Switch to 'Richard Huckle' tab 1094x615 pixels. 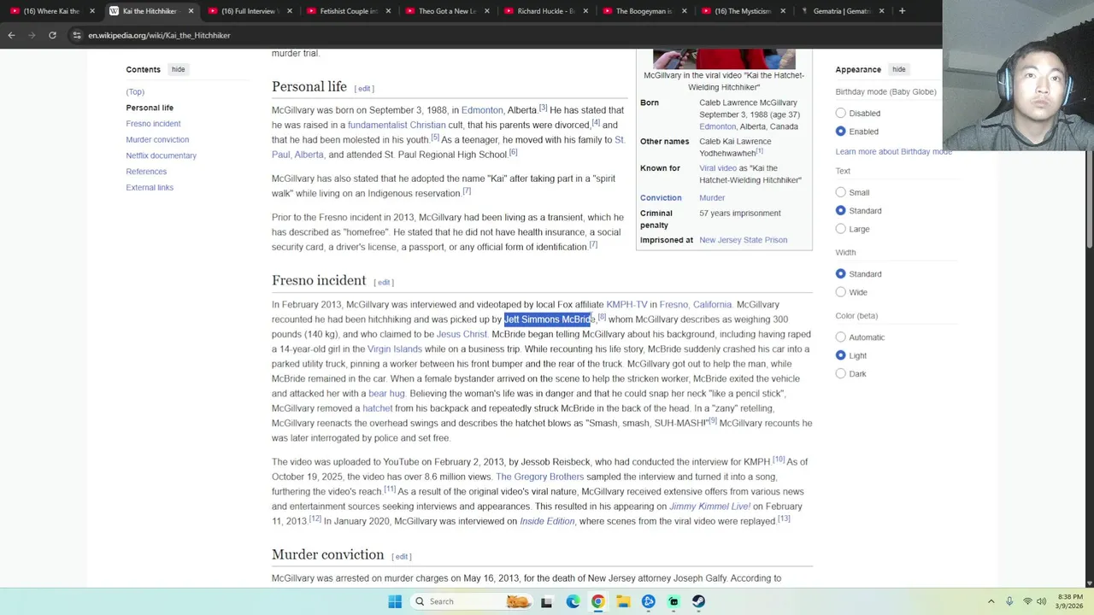(545, 11)
